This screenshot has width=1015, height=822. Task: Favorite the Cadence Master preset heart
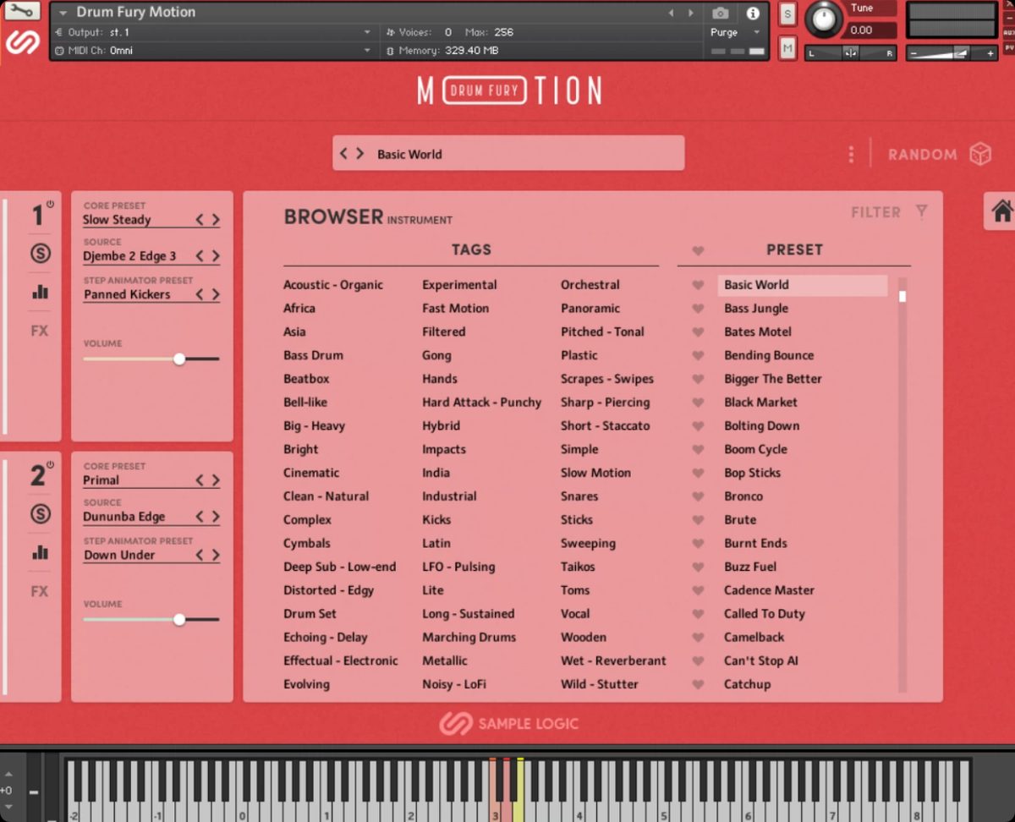[x=698, y=590]
